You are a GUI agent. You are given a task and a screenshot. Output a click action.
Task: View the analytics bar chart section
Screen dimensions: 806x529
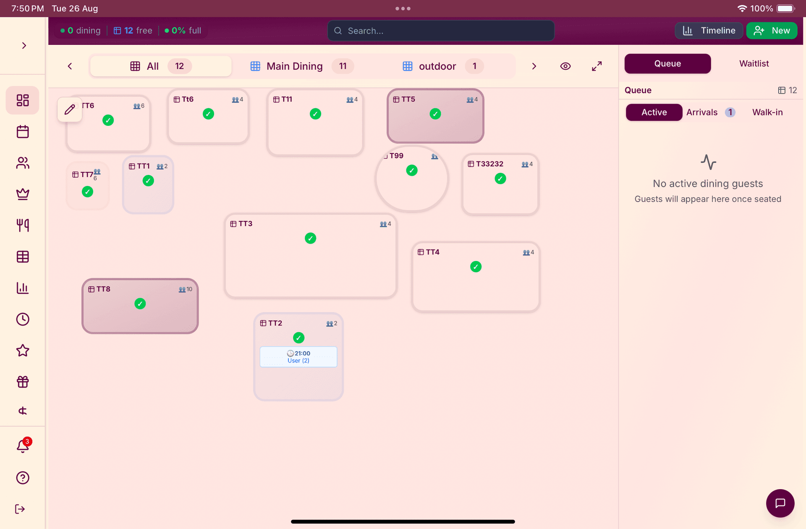(22, 288)
